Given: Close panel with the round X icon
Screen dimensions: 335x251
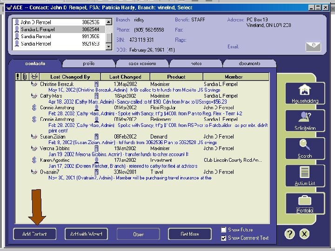Looking at the screenshot, I should pyautogui.click(x=304, y=234).
